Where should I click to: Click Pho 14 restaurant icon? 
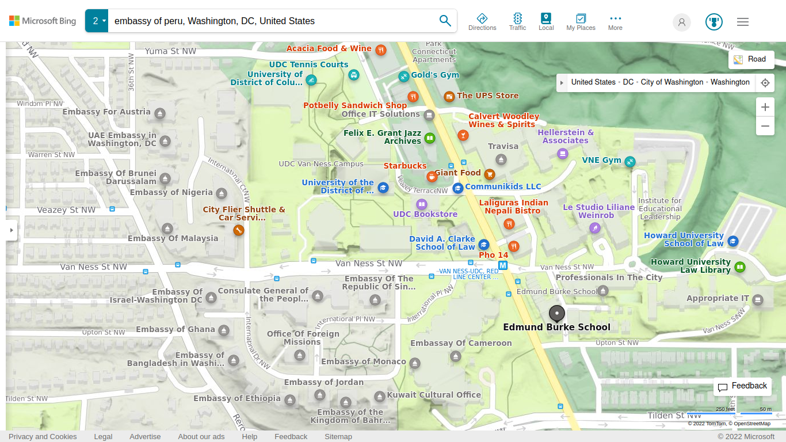point(514,246)
